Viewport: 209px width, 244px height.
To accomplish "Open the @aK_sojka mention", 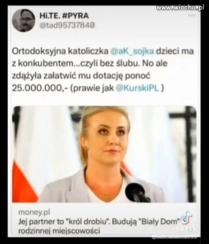I will 132,51.
